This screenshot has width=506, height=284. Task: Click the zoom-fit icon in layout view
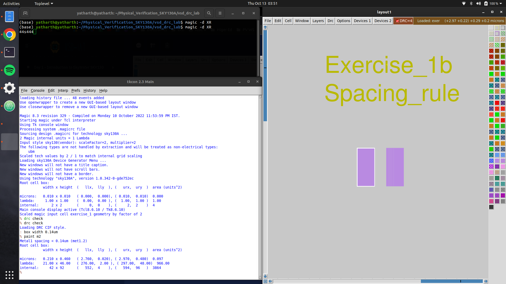pyautogui.click(x=265, y=281)
